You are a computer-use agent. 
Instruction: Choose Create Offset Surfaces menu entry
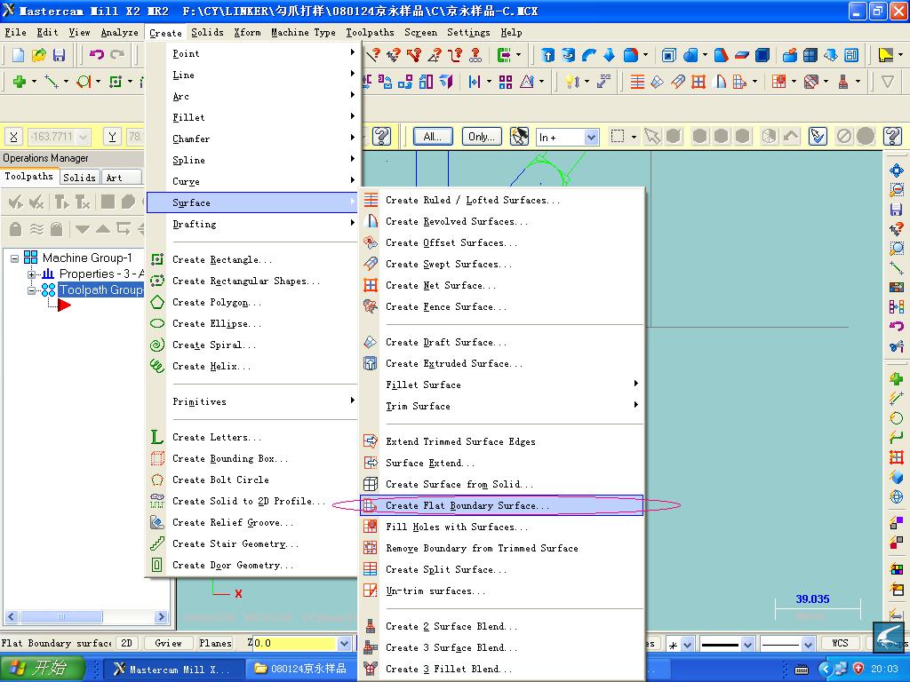click(x=501, y=243)
